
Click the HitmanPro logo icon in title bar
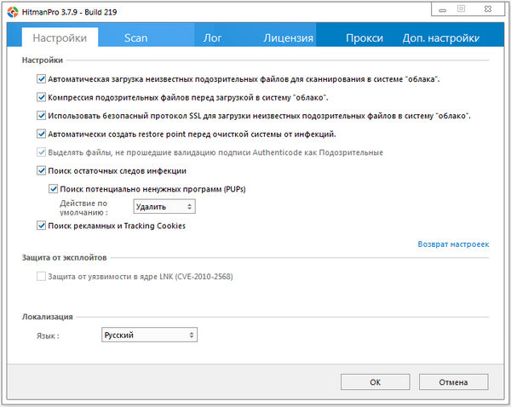click(13, 13)
